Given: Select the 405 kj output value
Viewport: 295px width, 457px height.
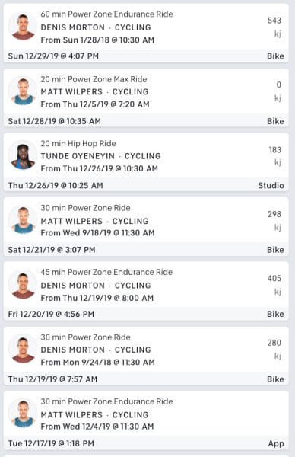Looking at the screenshot, I should pyautogui.click(x=274, y=278).
